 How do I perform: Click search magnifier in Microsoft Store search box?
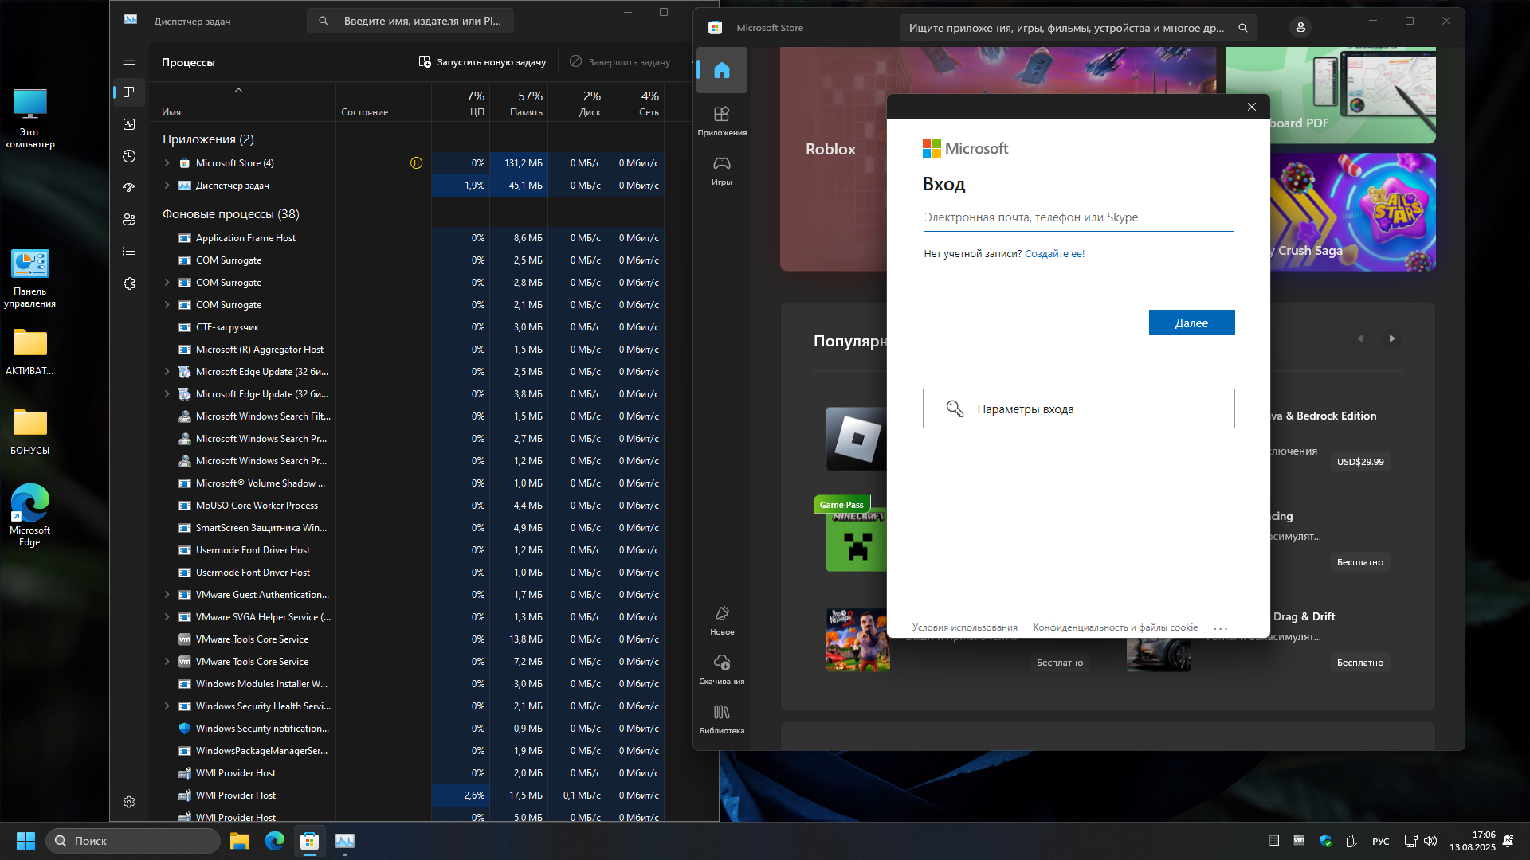coord(1242,28)
